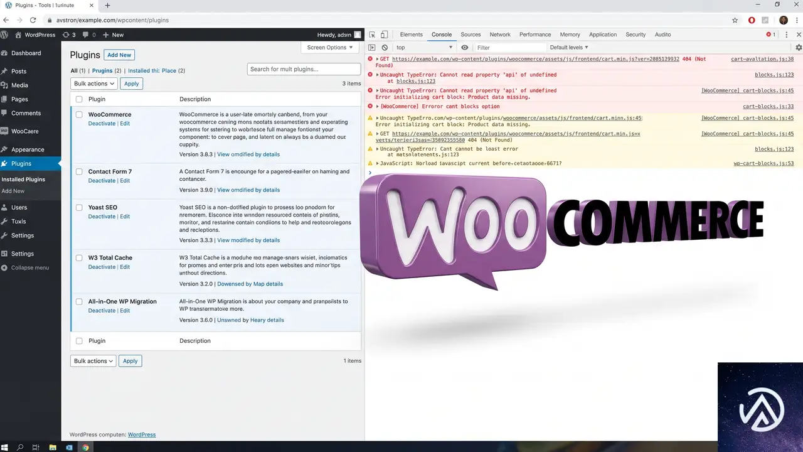Click the Opera extension icon in browser toolbar
The height and width of the screenshot is (452, 803).
coord(752,20)
